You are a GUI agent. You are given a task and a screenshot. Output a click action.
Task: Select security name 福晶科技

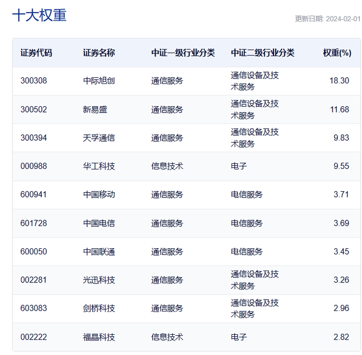click(x=99, y=337)
